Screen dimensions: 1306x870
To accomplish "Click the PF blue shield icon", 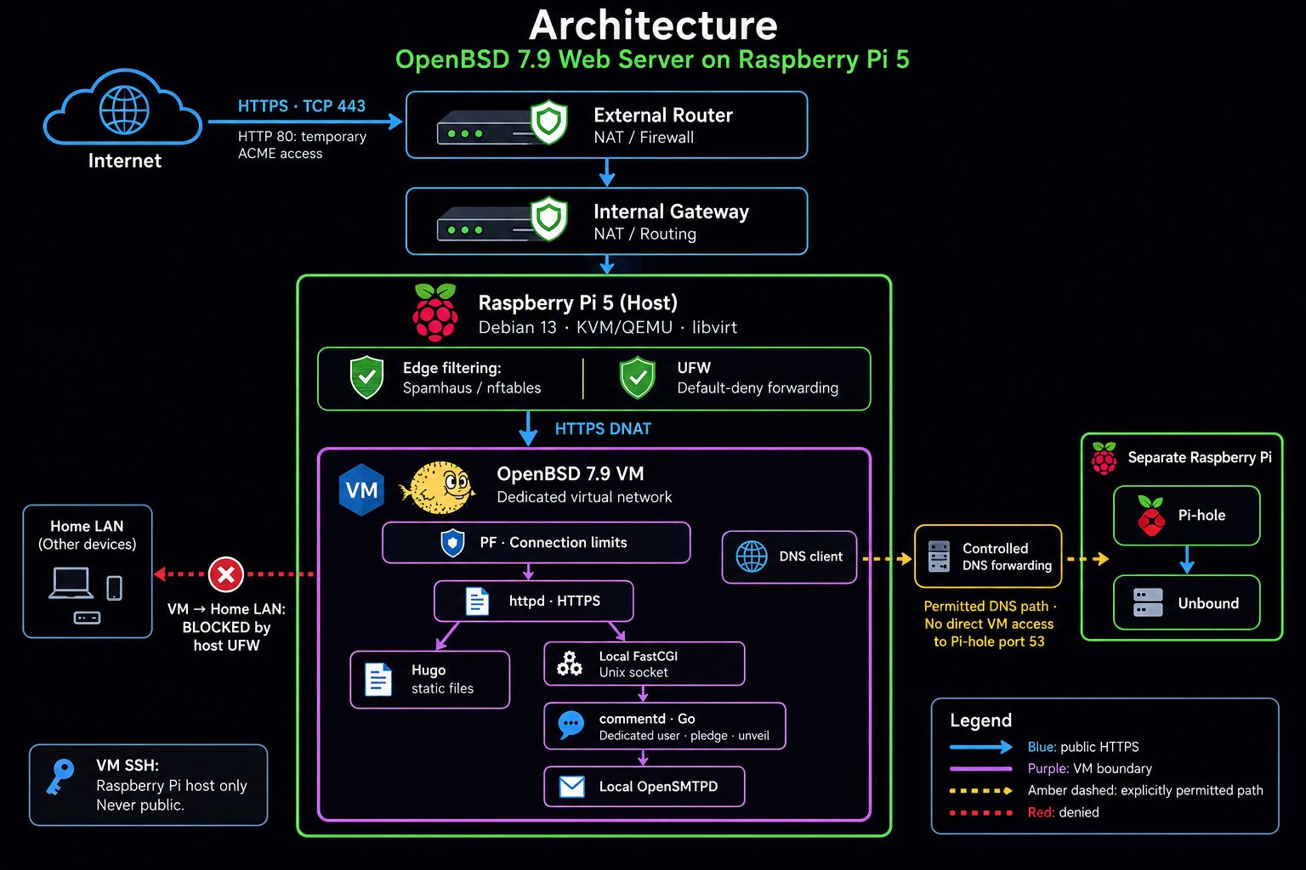I will click(x=453, y=543).
